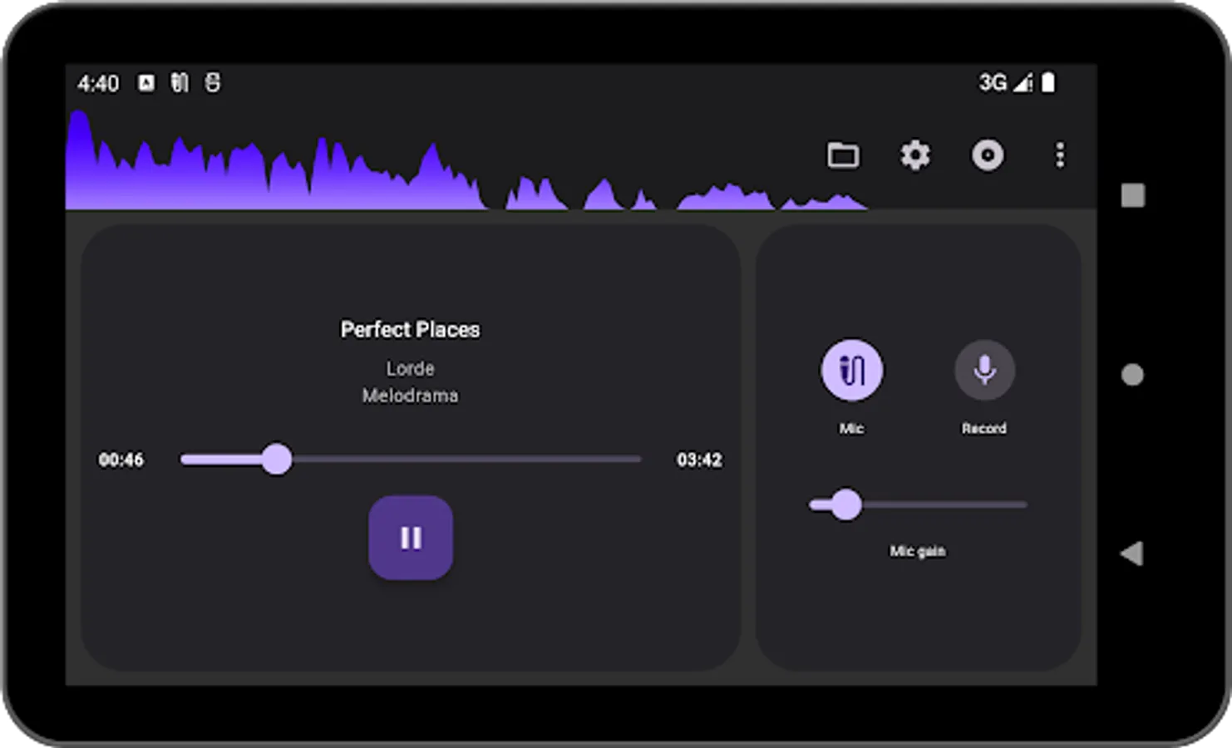Tap the Android back triangle button
Screen dimensions: 1232x748
(x=1131, y=554)
